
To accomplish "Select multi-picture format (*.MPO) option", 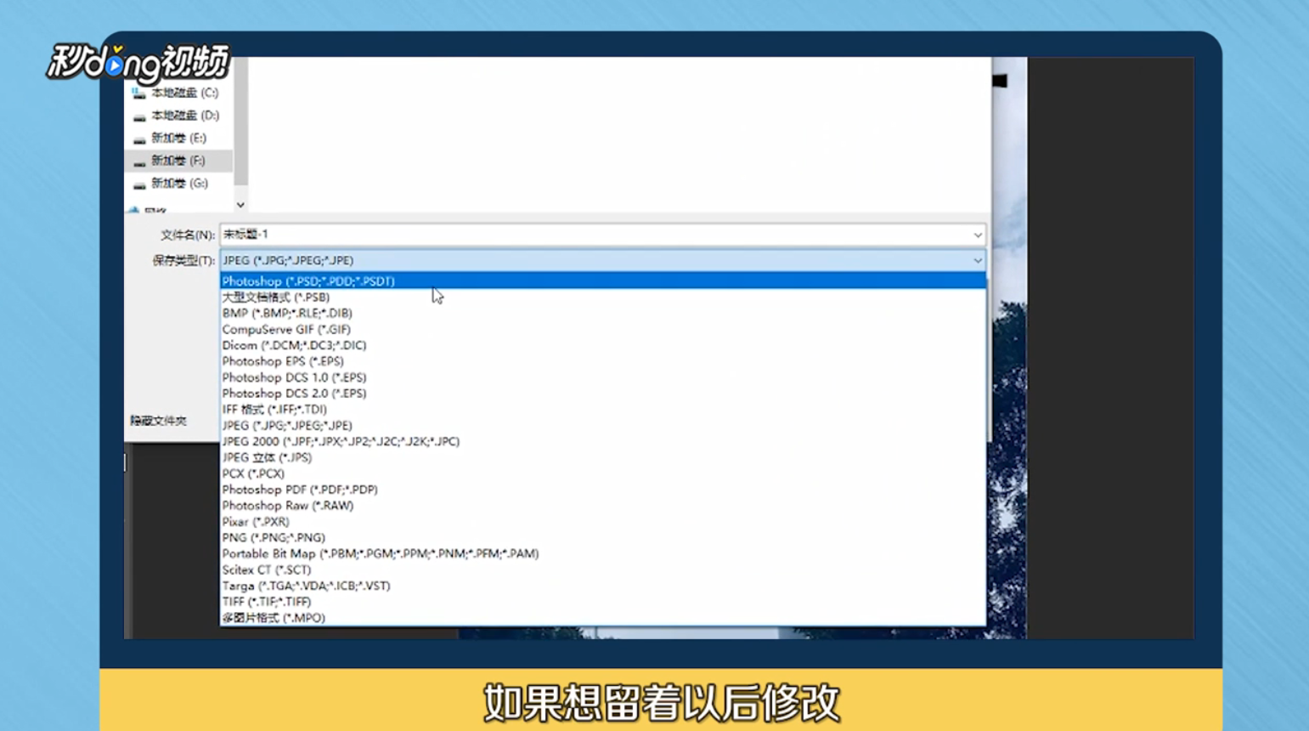I will (x=602, y=618).
